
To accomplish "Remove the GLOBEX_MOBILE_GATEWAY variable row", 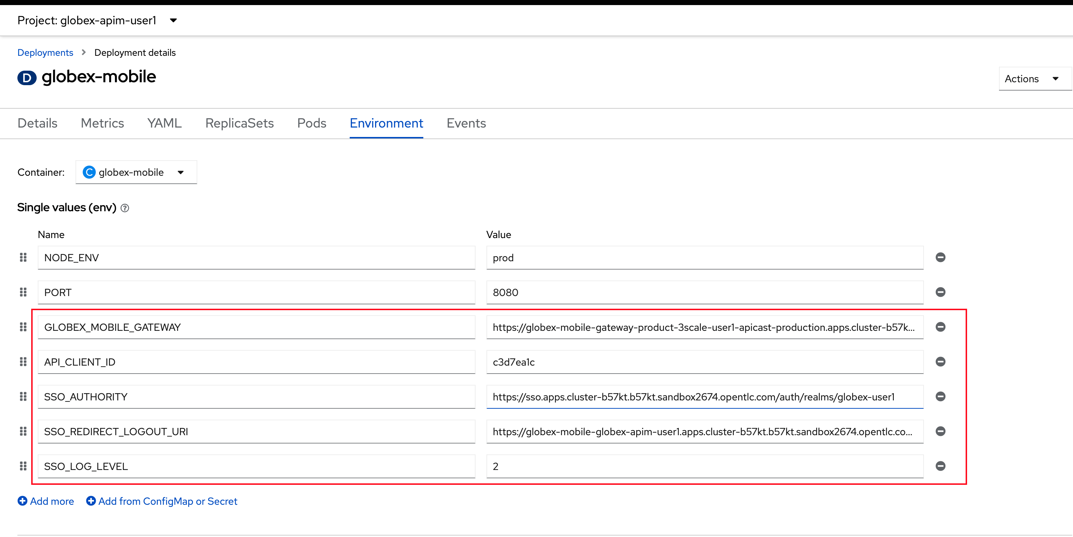I will pos(940,327).
